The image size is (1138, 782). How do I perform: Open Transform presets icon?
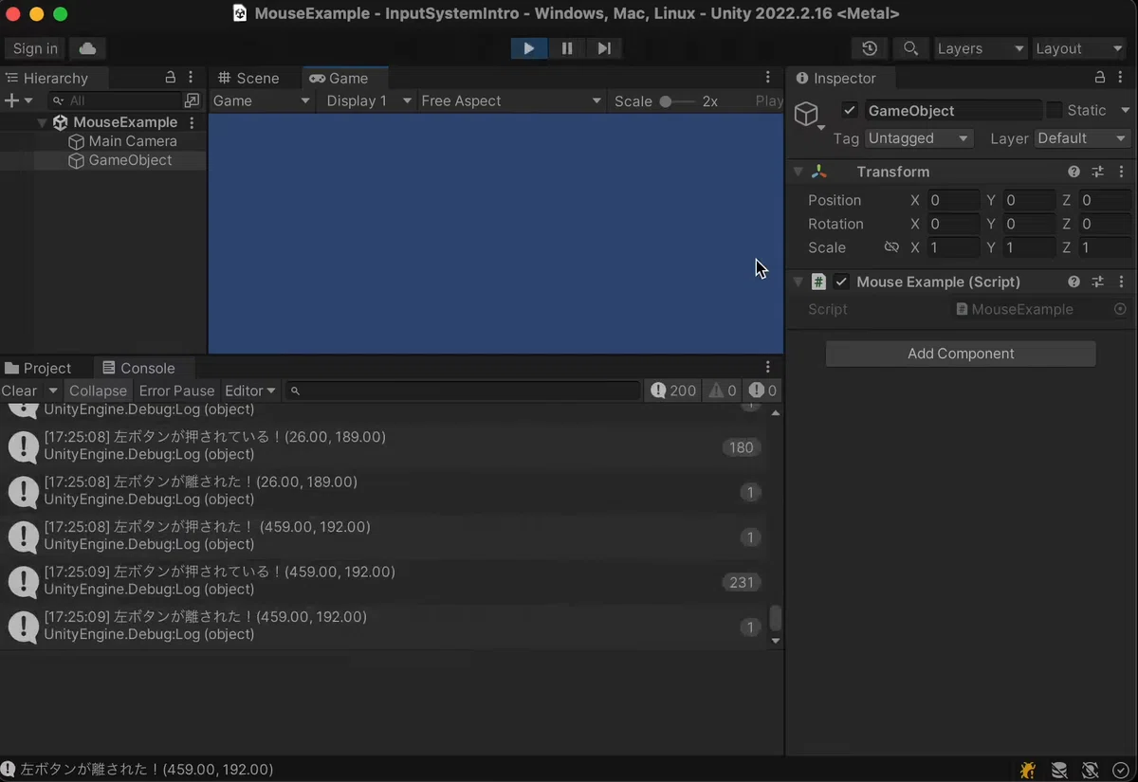[x=1097, y=172]
